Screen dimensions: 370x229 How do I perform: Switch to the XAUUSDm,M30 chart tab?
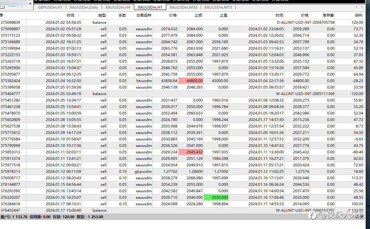(x=183, y=7)
